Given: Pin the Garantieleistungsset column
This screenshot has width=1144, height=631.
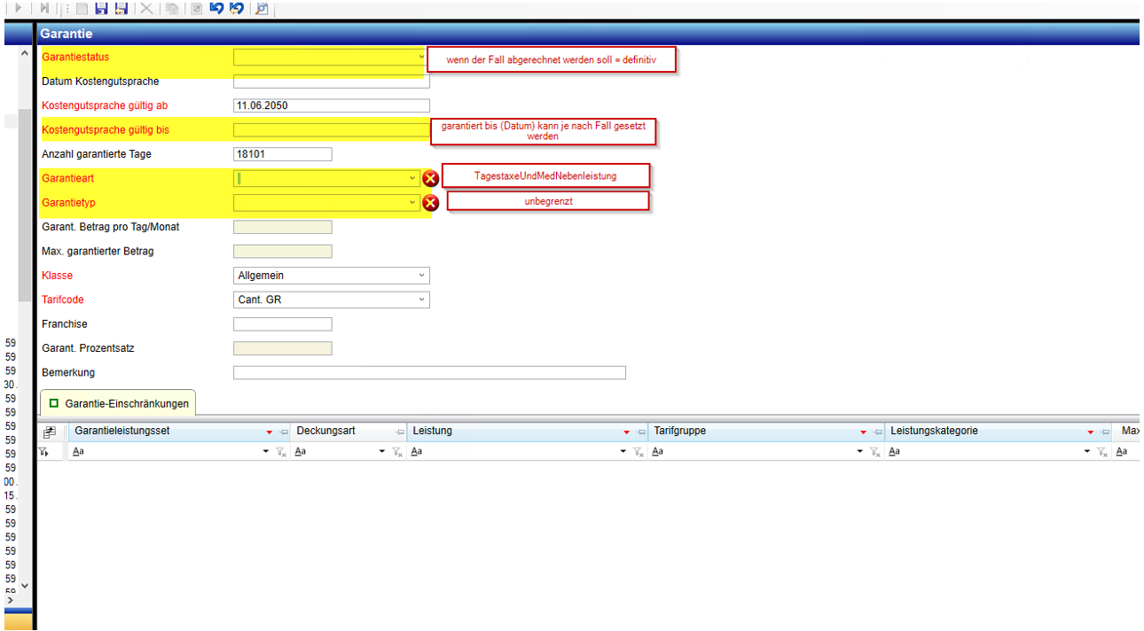Looking at the screenshot, I should (x=284, y=432).
